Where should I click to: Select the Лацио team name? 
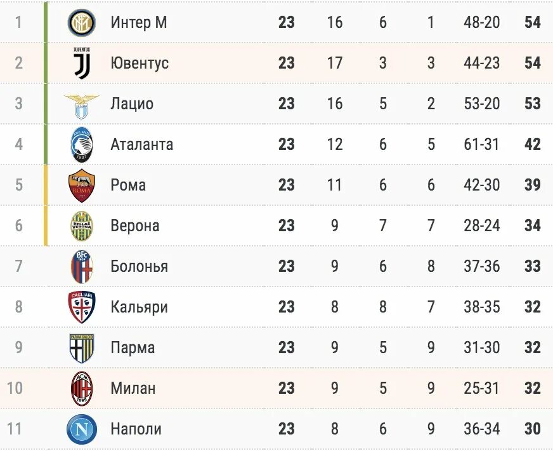point(131,104)
